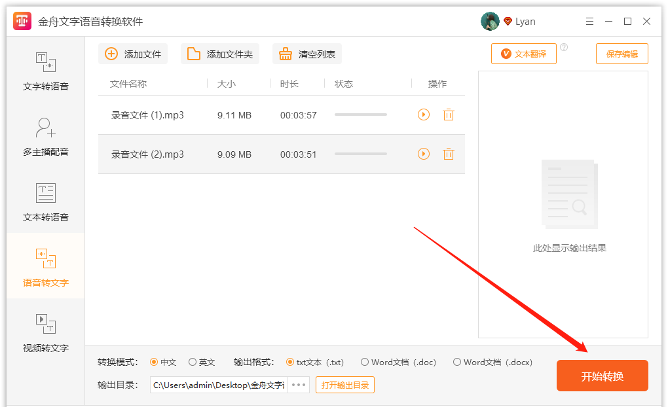Click the help question mark icon
Viewport: 668px width, 407px height.
(564, 47)
